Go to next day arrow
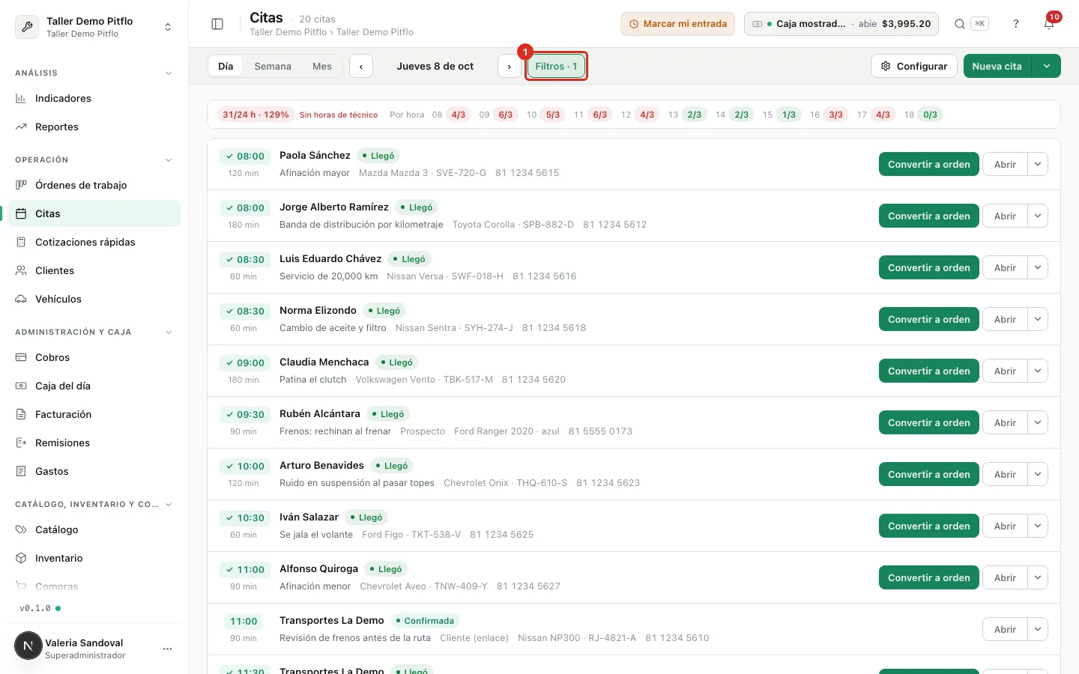Image resolution: width=1079 pixels, height=674 pixels. [510, 66]
